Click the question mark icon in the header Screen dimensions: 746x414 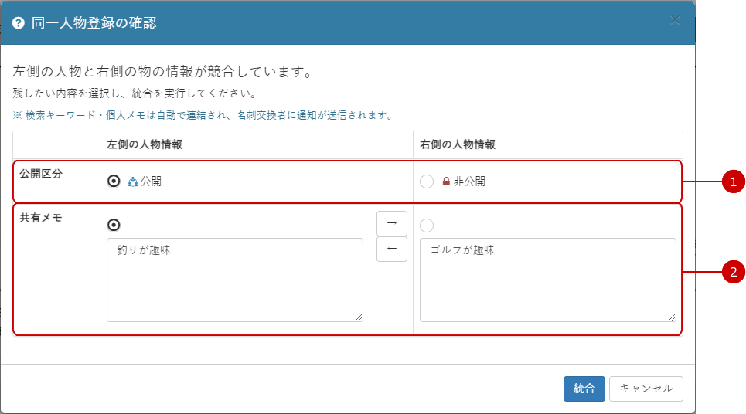point(18,23)
